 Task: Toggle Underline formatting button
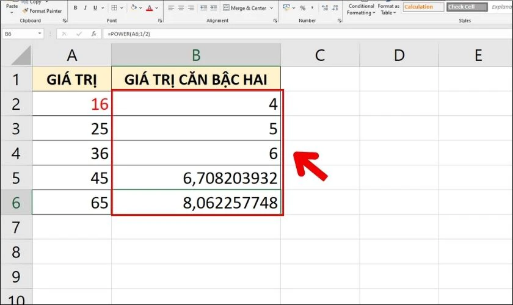95,7
